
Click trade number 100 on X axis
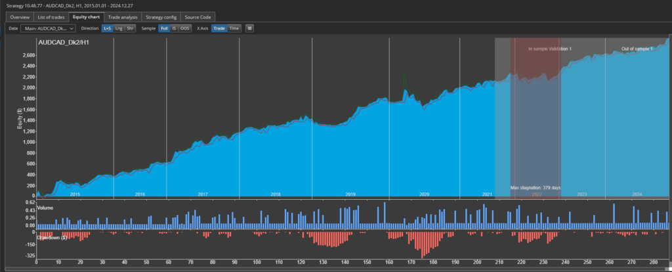pos(257,262)
